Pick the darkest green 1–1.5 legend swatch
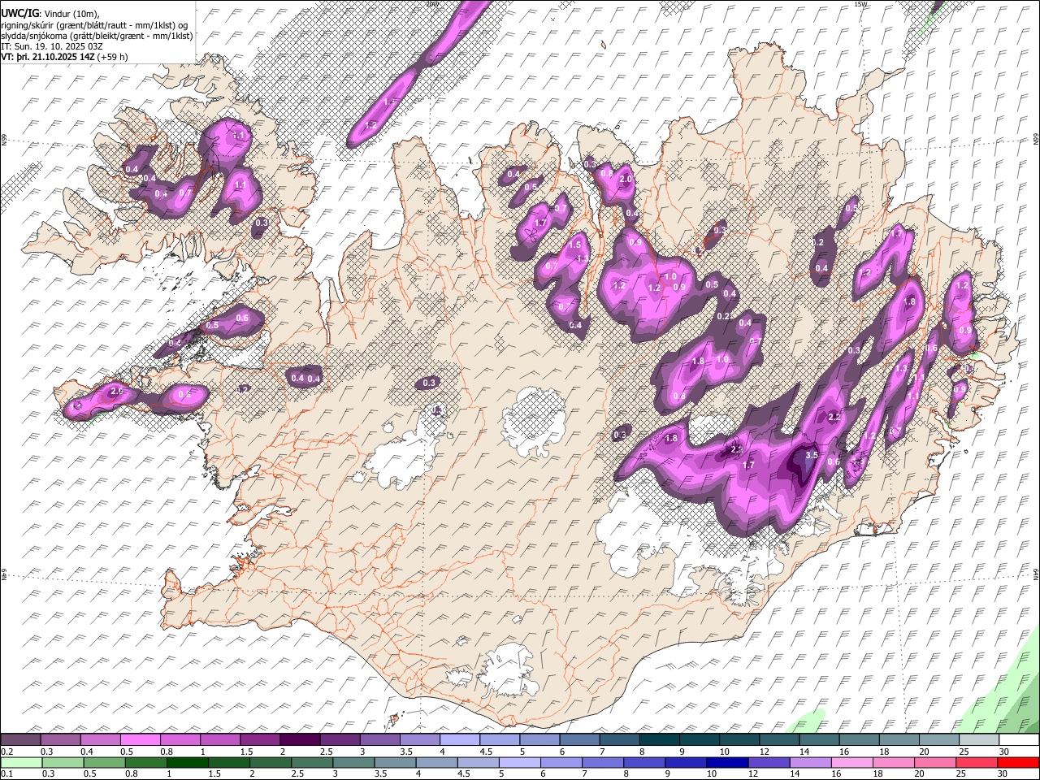Screen dimensions: 1040x780 coord(187,762)
